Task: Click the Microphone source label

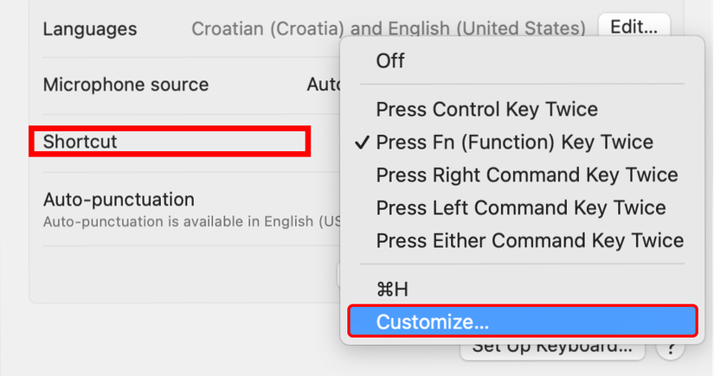Action: (x=125, y=85)
